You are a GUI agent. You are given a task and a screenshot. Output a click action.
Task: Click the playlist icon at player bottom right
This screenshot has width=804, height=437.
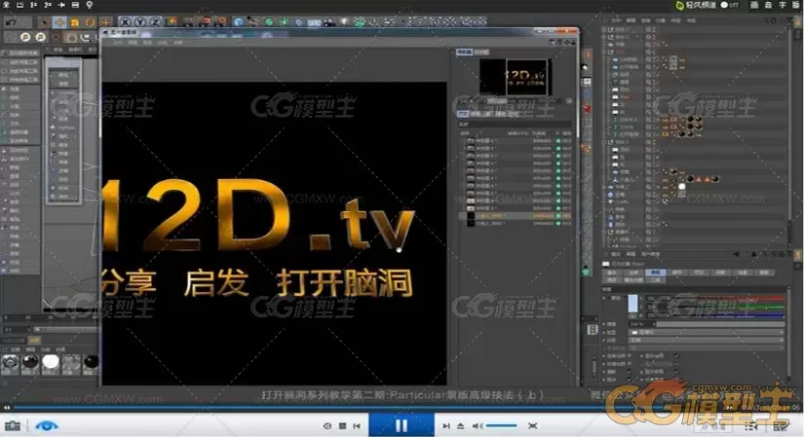pyautogui.click(x=751, y=425)
